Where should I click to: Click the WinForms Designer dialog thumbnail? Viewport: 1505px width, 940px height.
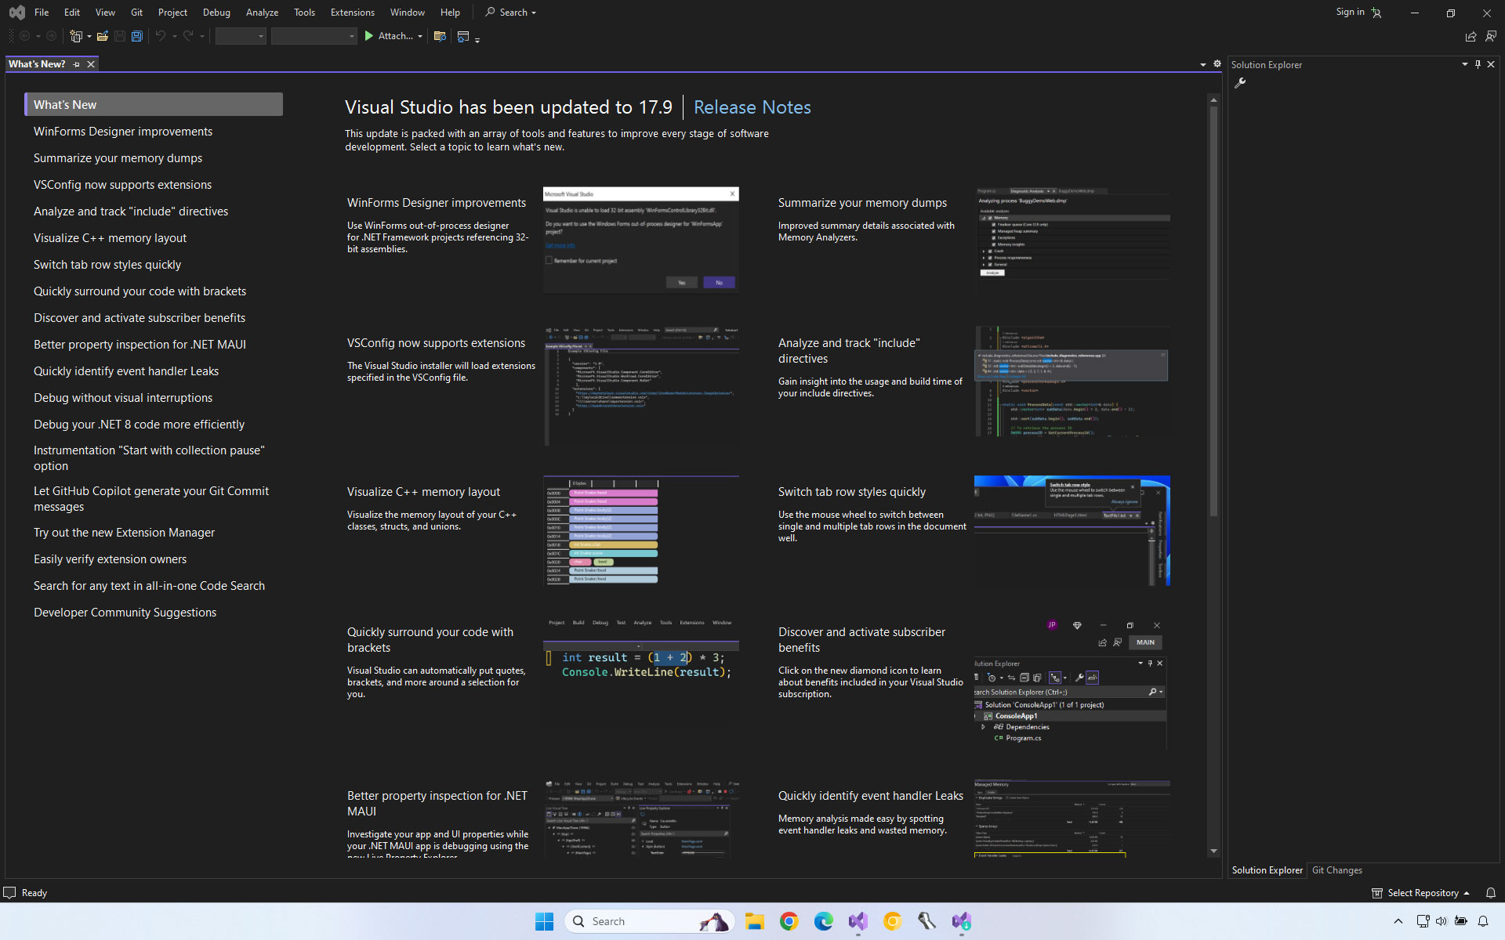(x=641, y=240)
